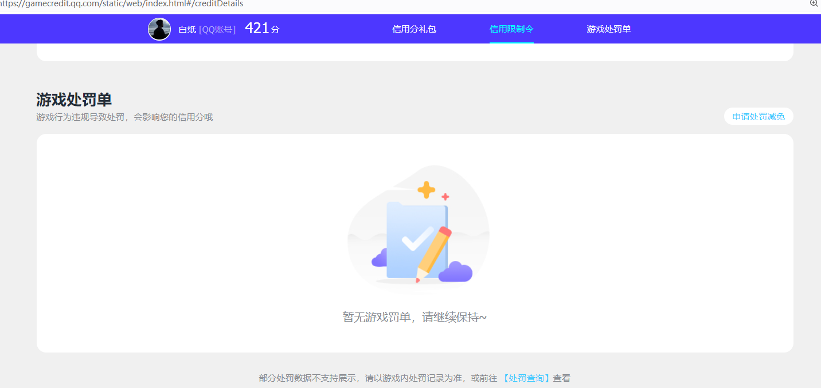Open the 【处罚查询】 link at bottom

526,378
